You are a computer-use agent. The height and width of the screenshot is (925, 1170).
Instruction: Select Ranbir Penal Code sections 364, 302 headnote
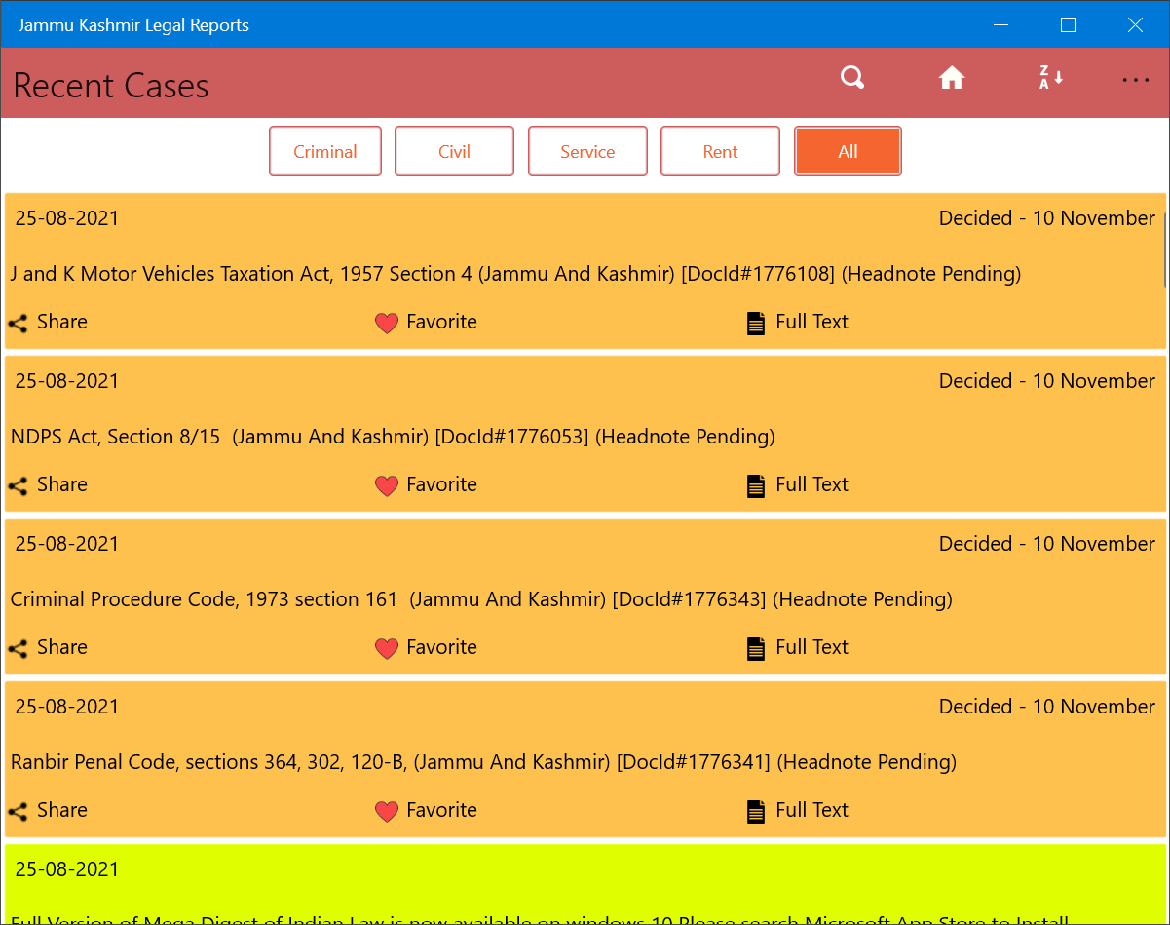point(483,762)
